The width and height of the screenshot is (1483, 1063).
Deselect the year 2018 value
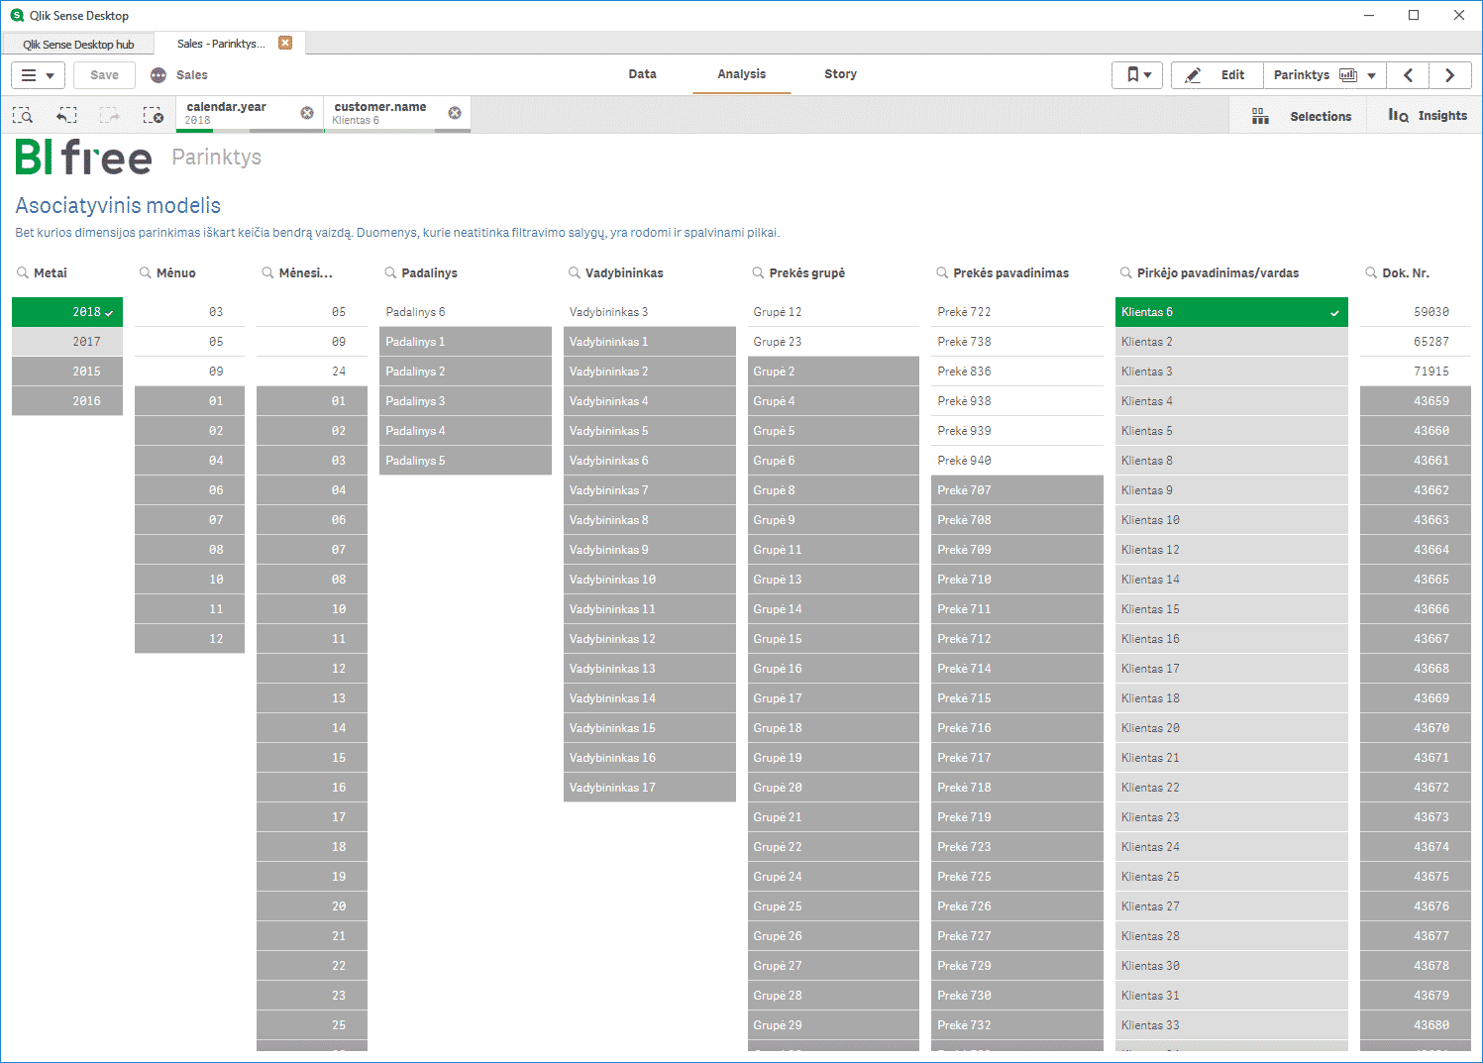[x=67, y=312]
